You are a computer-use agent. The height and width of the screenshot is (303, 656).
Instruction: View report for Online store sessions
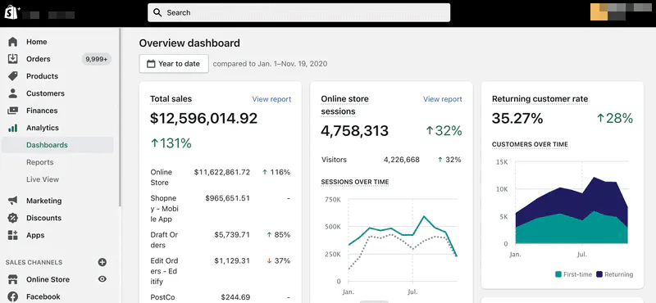pyautogui.click(x=443, y=99)
